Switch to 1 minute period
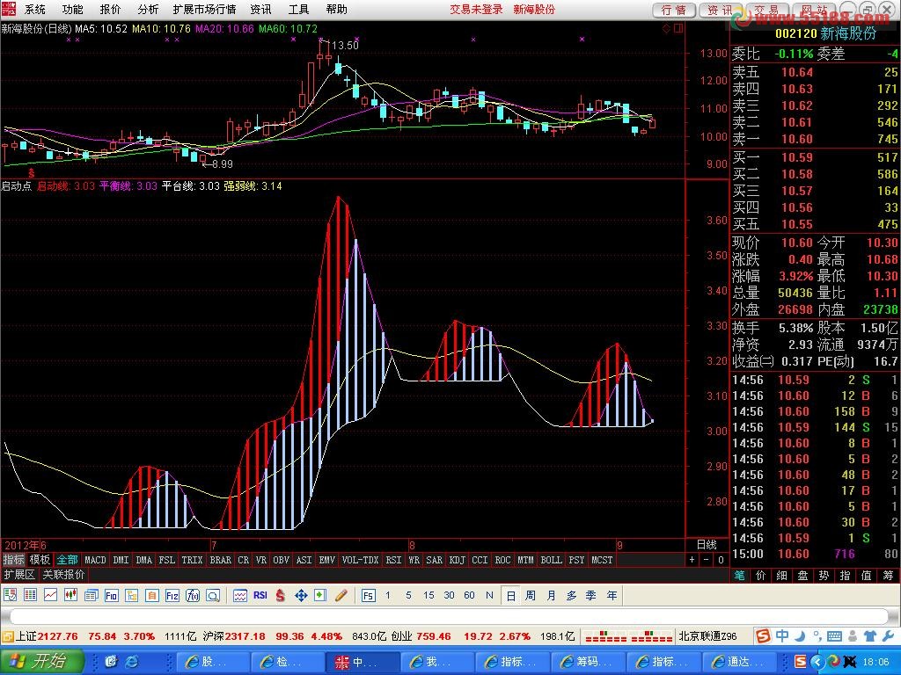The width and height of the screenshot is (901, 675). (x=388, y=595)
